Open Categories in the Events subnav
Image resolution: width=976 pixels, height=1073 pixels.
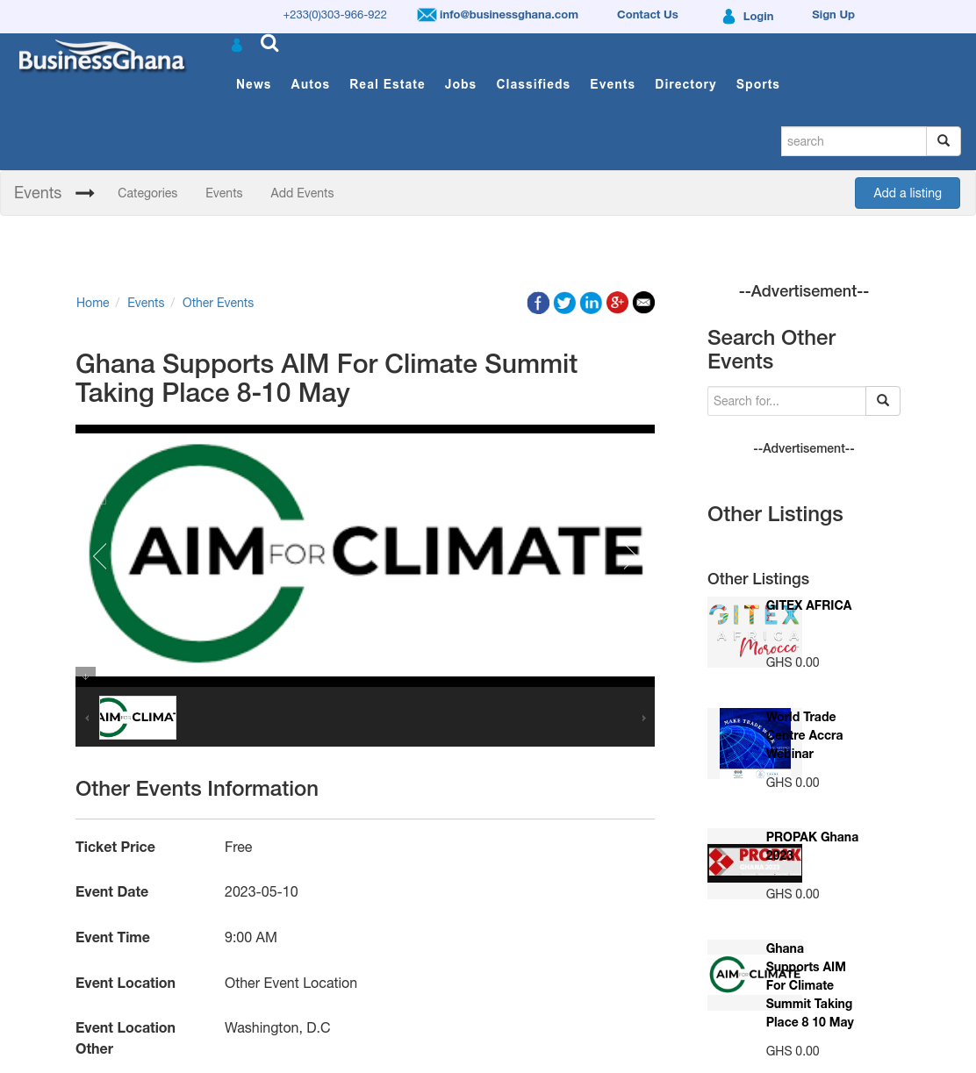[x=147, y=193]
